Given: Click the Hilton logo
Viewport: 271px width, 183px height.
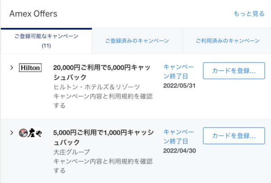Looking at the screenshot, I should coord(30,68).
